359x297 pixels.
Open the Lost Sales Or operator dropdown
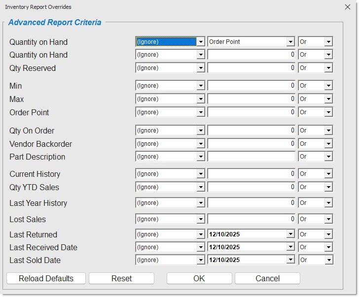tap(328, 219)
